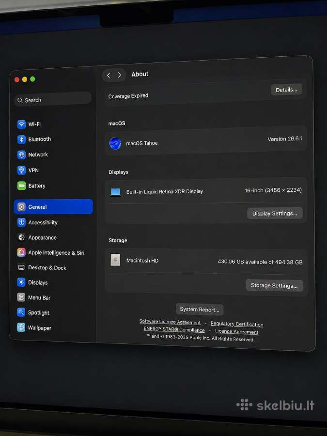Click the 'Macintosh HD' name text

(x=142, y=261)
